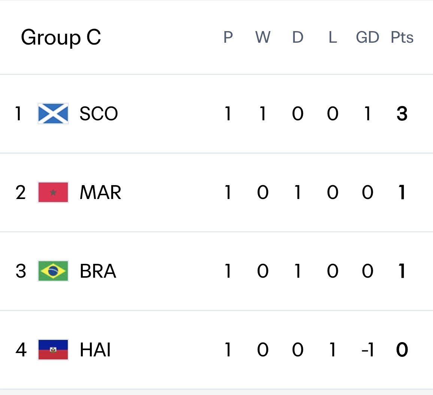
Task: Click the Pts column header
Action: click(402, 37)
